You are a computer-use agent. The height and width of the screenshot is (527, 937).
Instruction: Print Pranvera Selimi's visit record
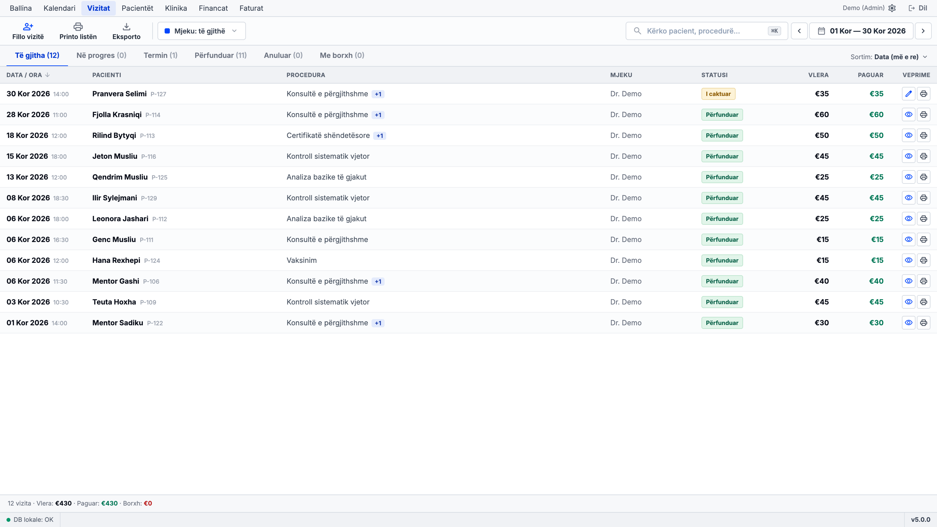[x=924, y=94]
